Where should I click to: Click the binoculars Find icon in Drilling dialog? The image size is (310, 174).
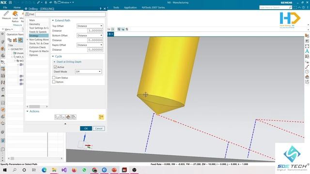27,14
